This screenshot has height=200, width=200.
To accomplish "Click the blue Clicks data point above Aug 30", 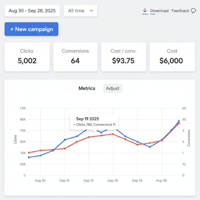I will 41,155.
